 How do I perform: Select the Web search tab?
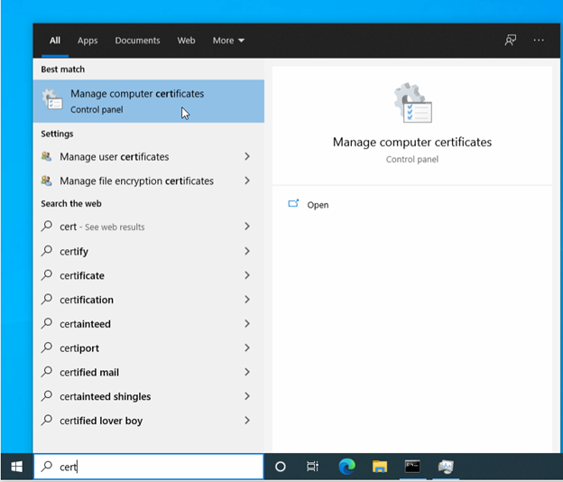click(186, 41)
